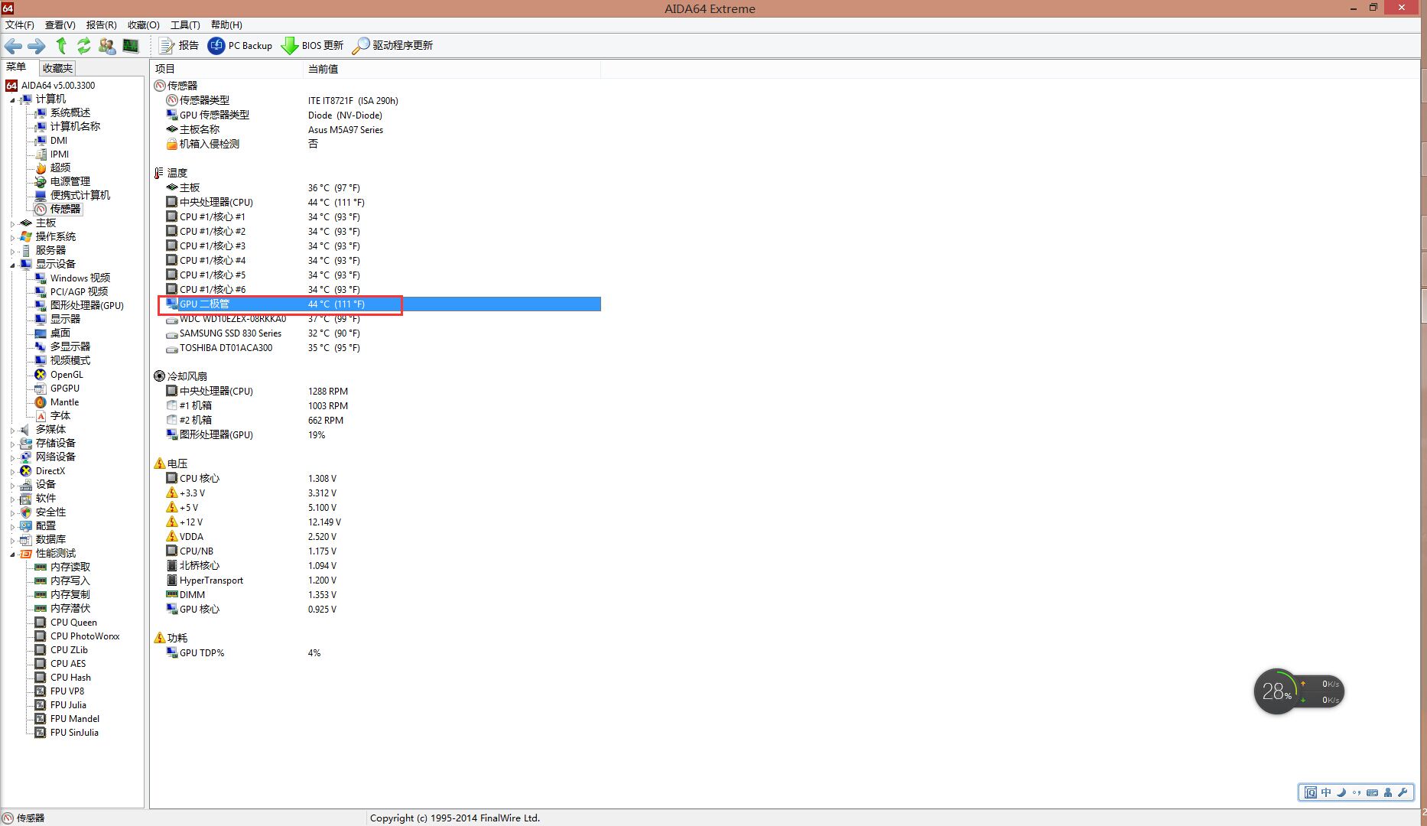
Task: Select the GPU 二极管 temperature row
Action: [382, 304]
